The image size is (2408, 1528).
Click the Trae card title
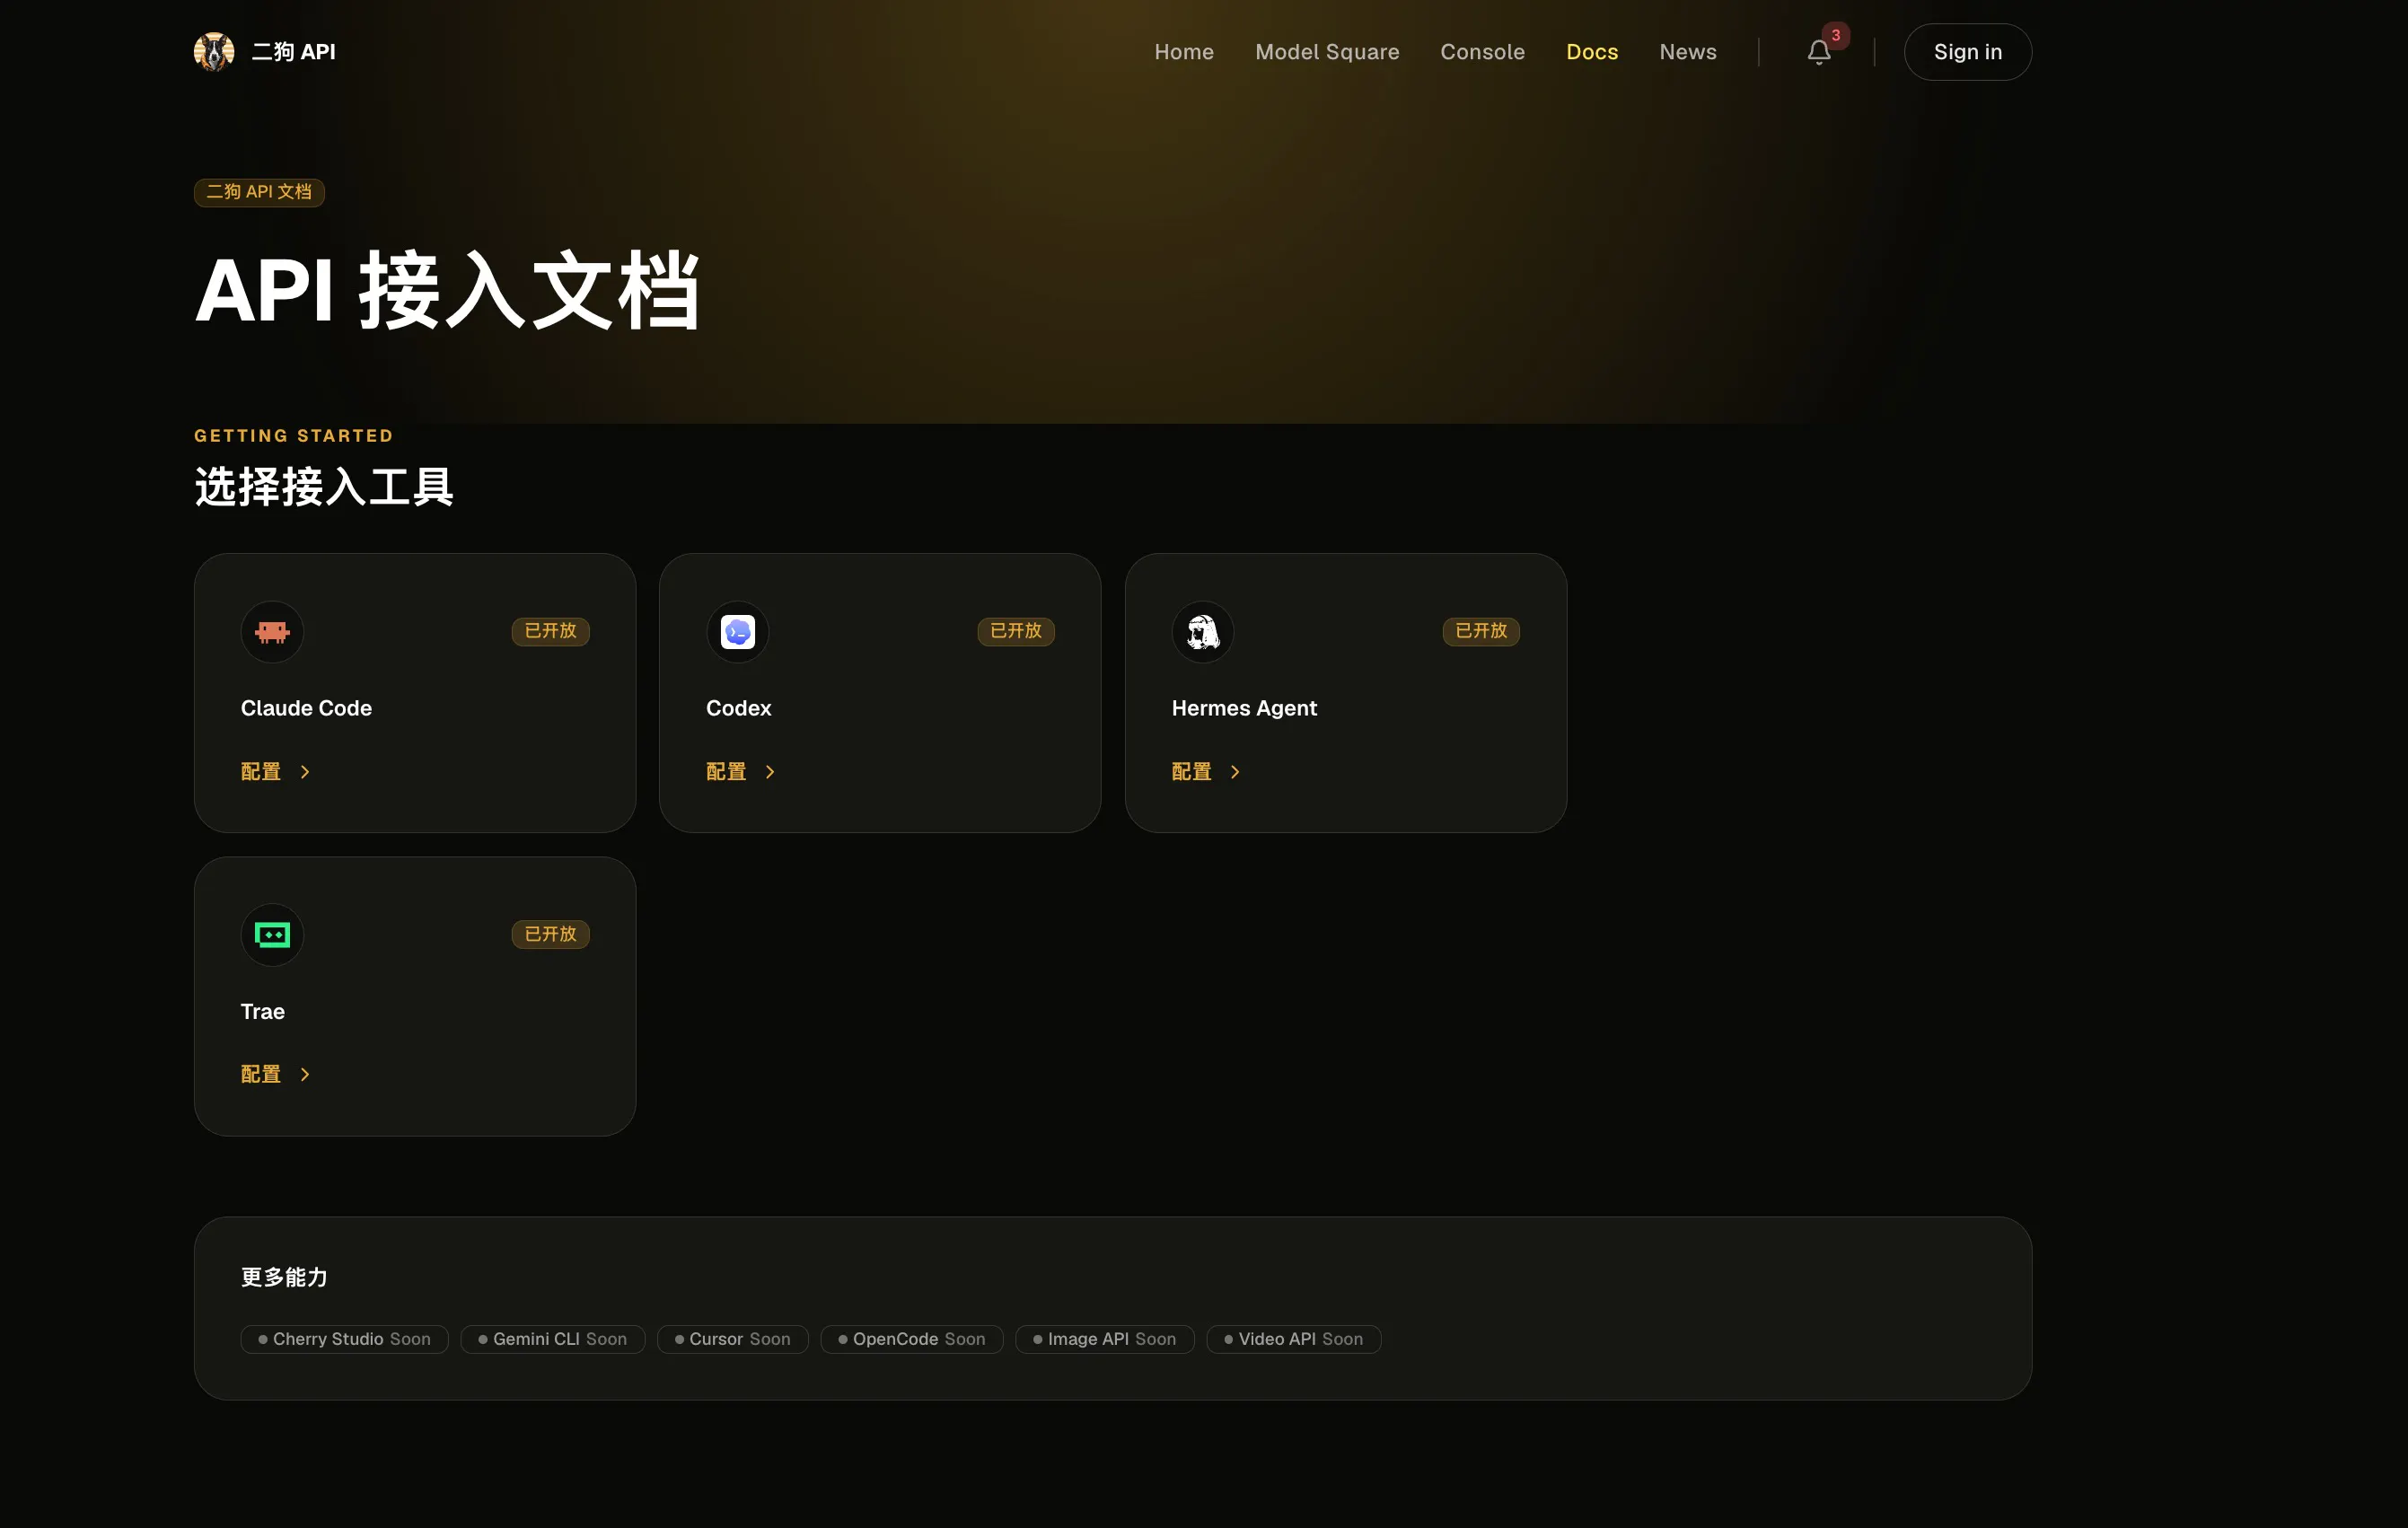tap(263, 1012)
